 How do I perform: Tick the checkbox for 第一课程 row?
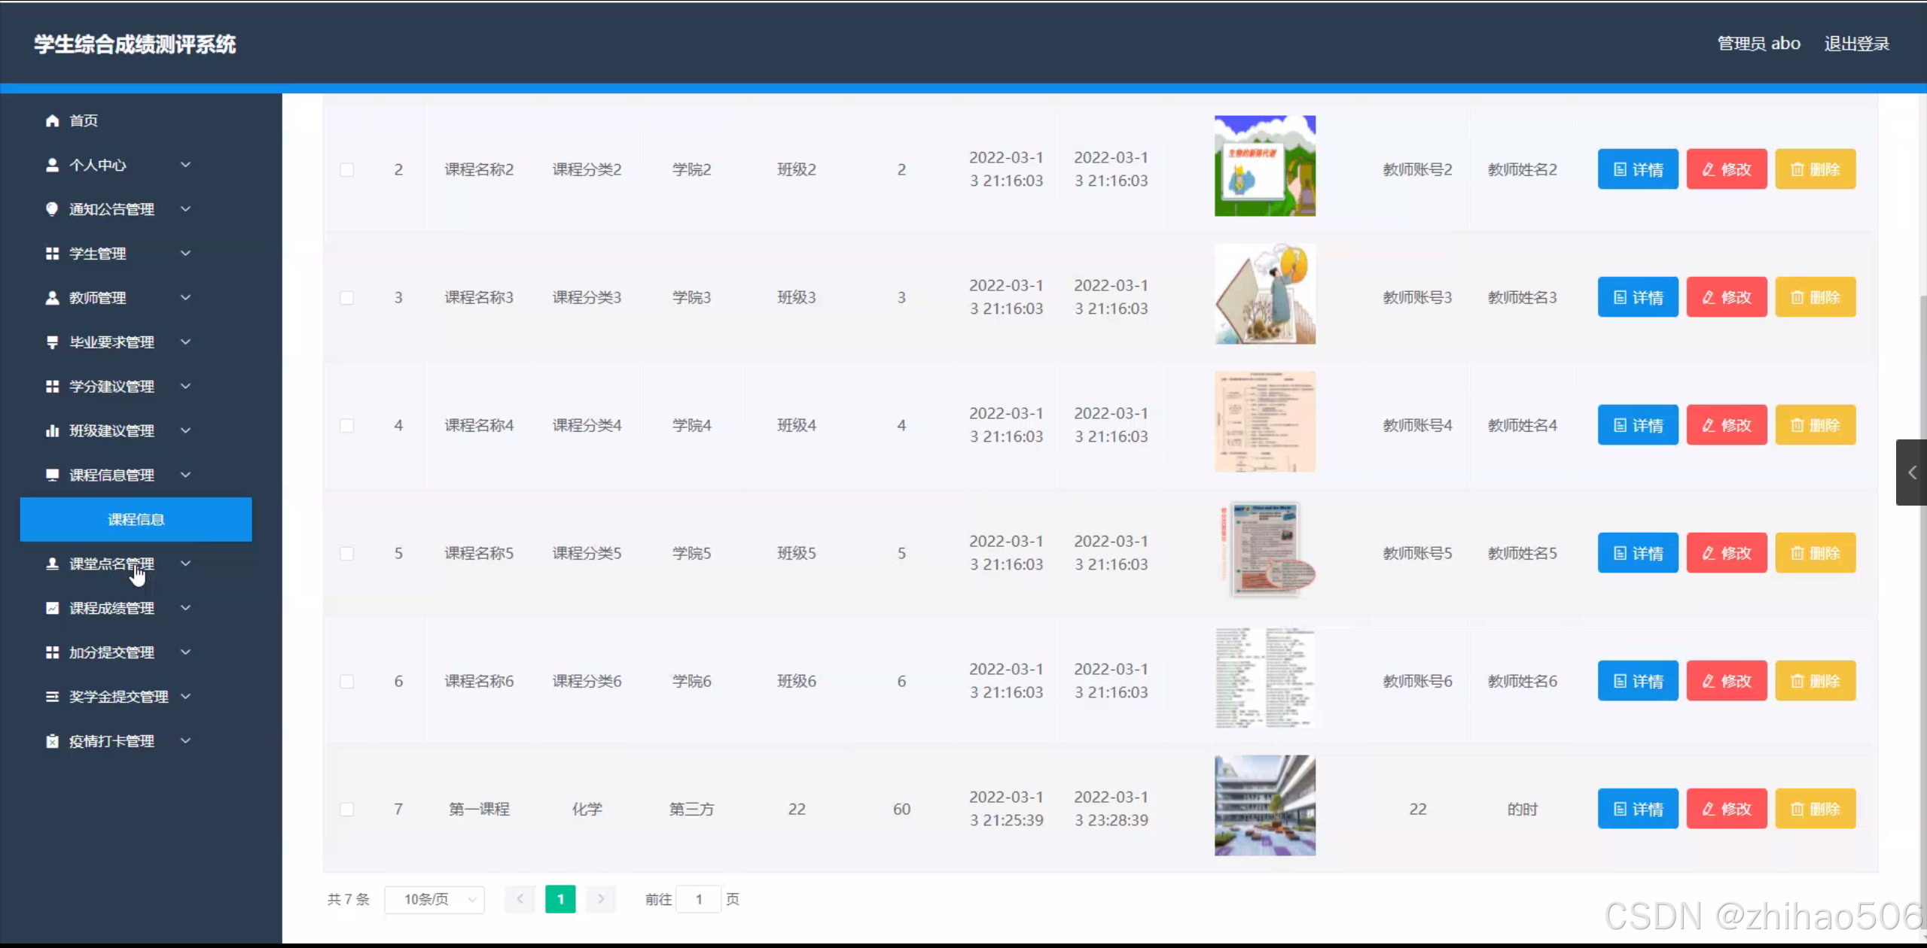click(346, 810)
